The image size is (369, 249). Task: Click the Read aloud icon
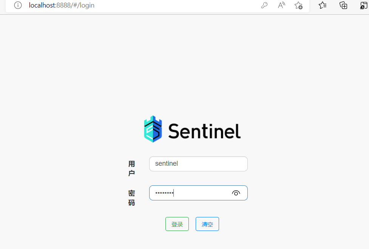click(281, 5)
